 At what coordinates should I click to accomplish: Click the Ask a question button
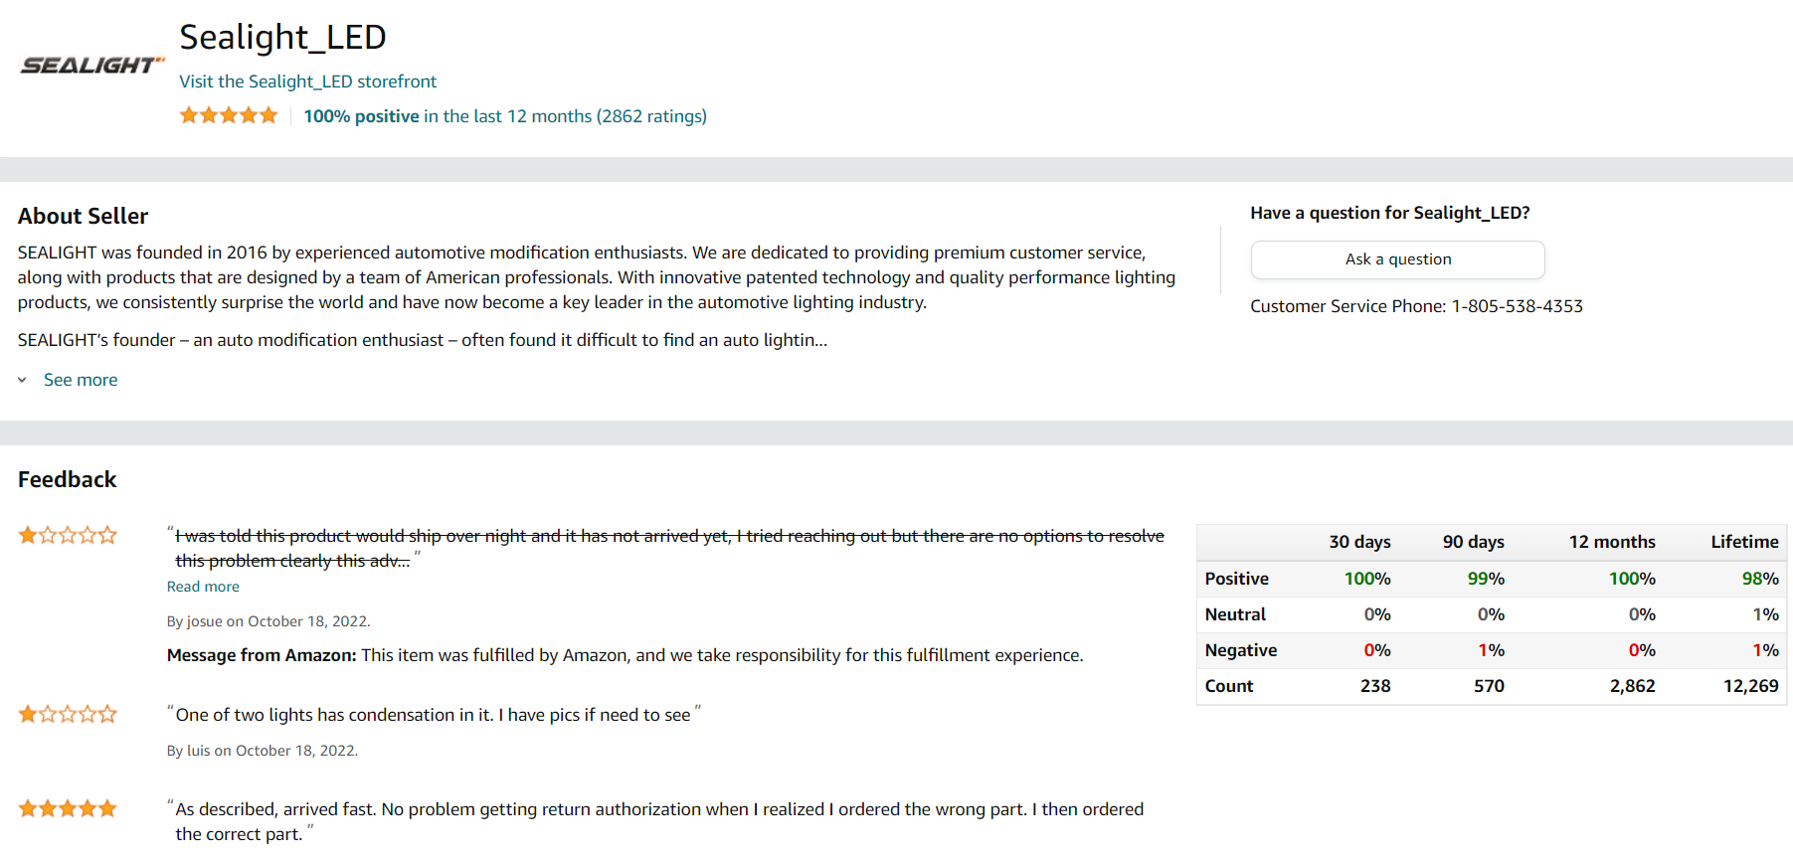1397,259
